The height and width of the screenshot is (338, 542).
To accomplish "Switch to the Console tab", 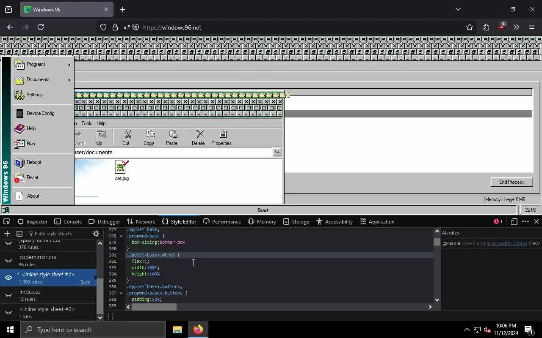I will [68, 221].
